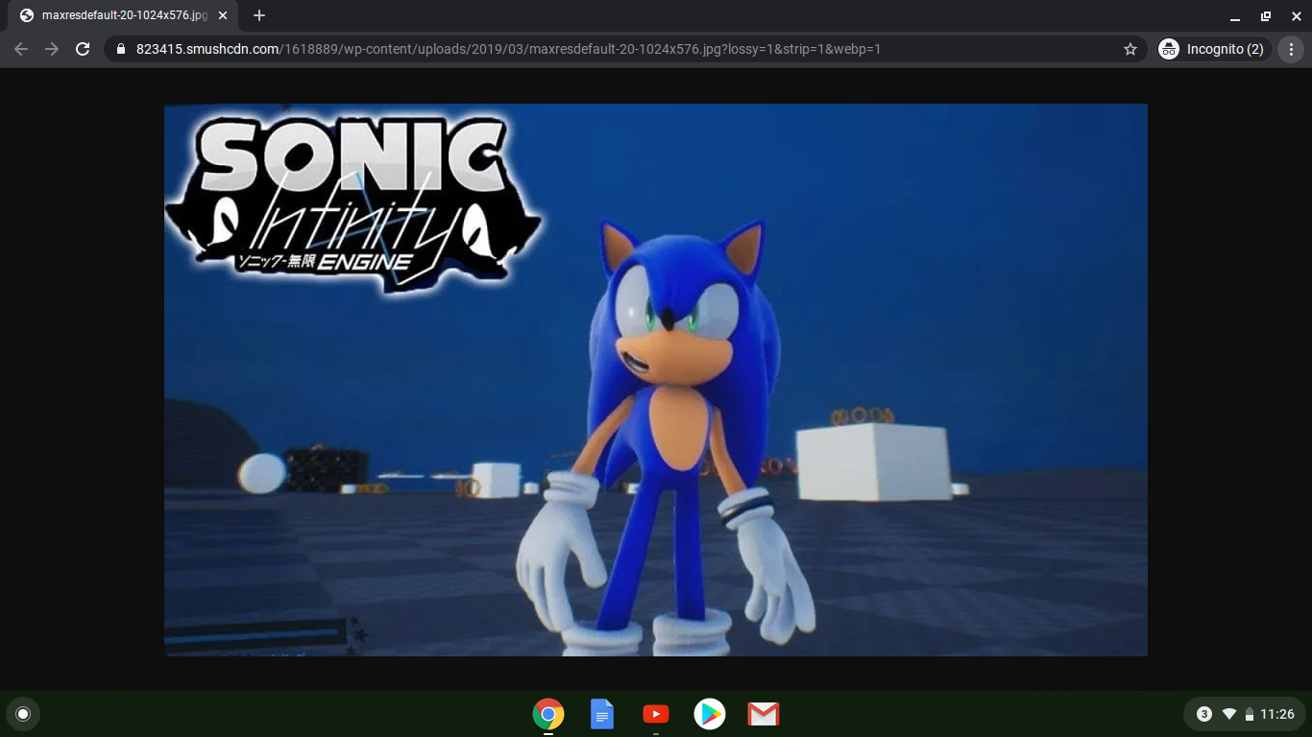This screenshot has height=737, width=1312.
Task: Show the 3 pending notifications
Action: [1204, 714]
